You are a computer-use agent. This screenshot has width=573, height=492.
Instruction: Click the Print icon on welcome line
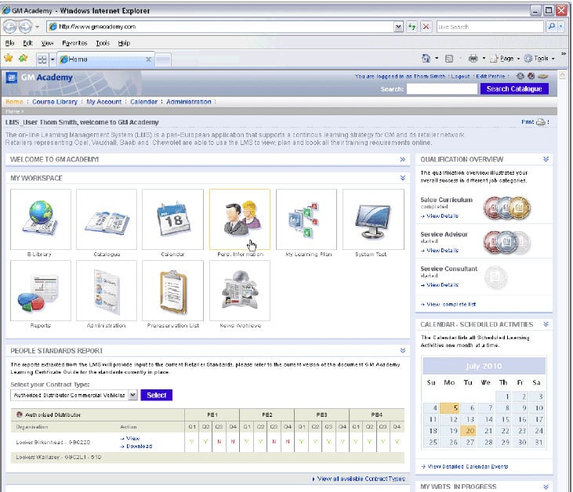pyautogui.click(x=541, y=122)
